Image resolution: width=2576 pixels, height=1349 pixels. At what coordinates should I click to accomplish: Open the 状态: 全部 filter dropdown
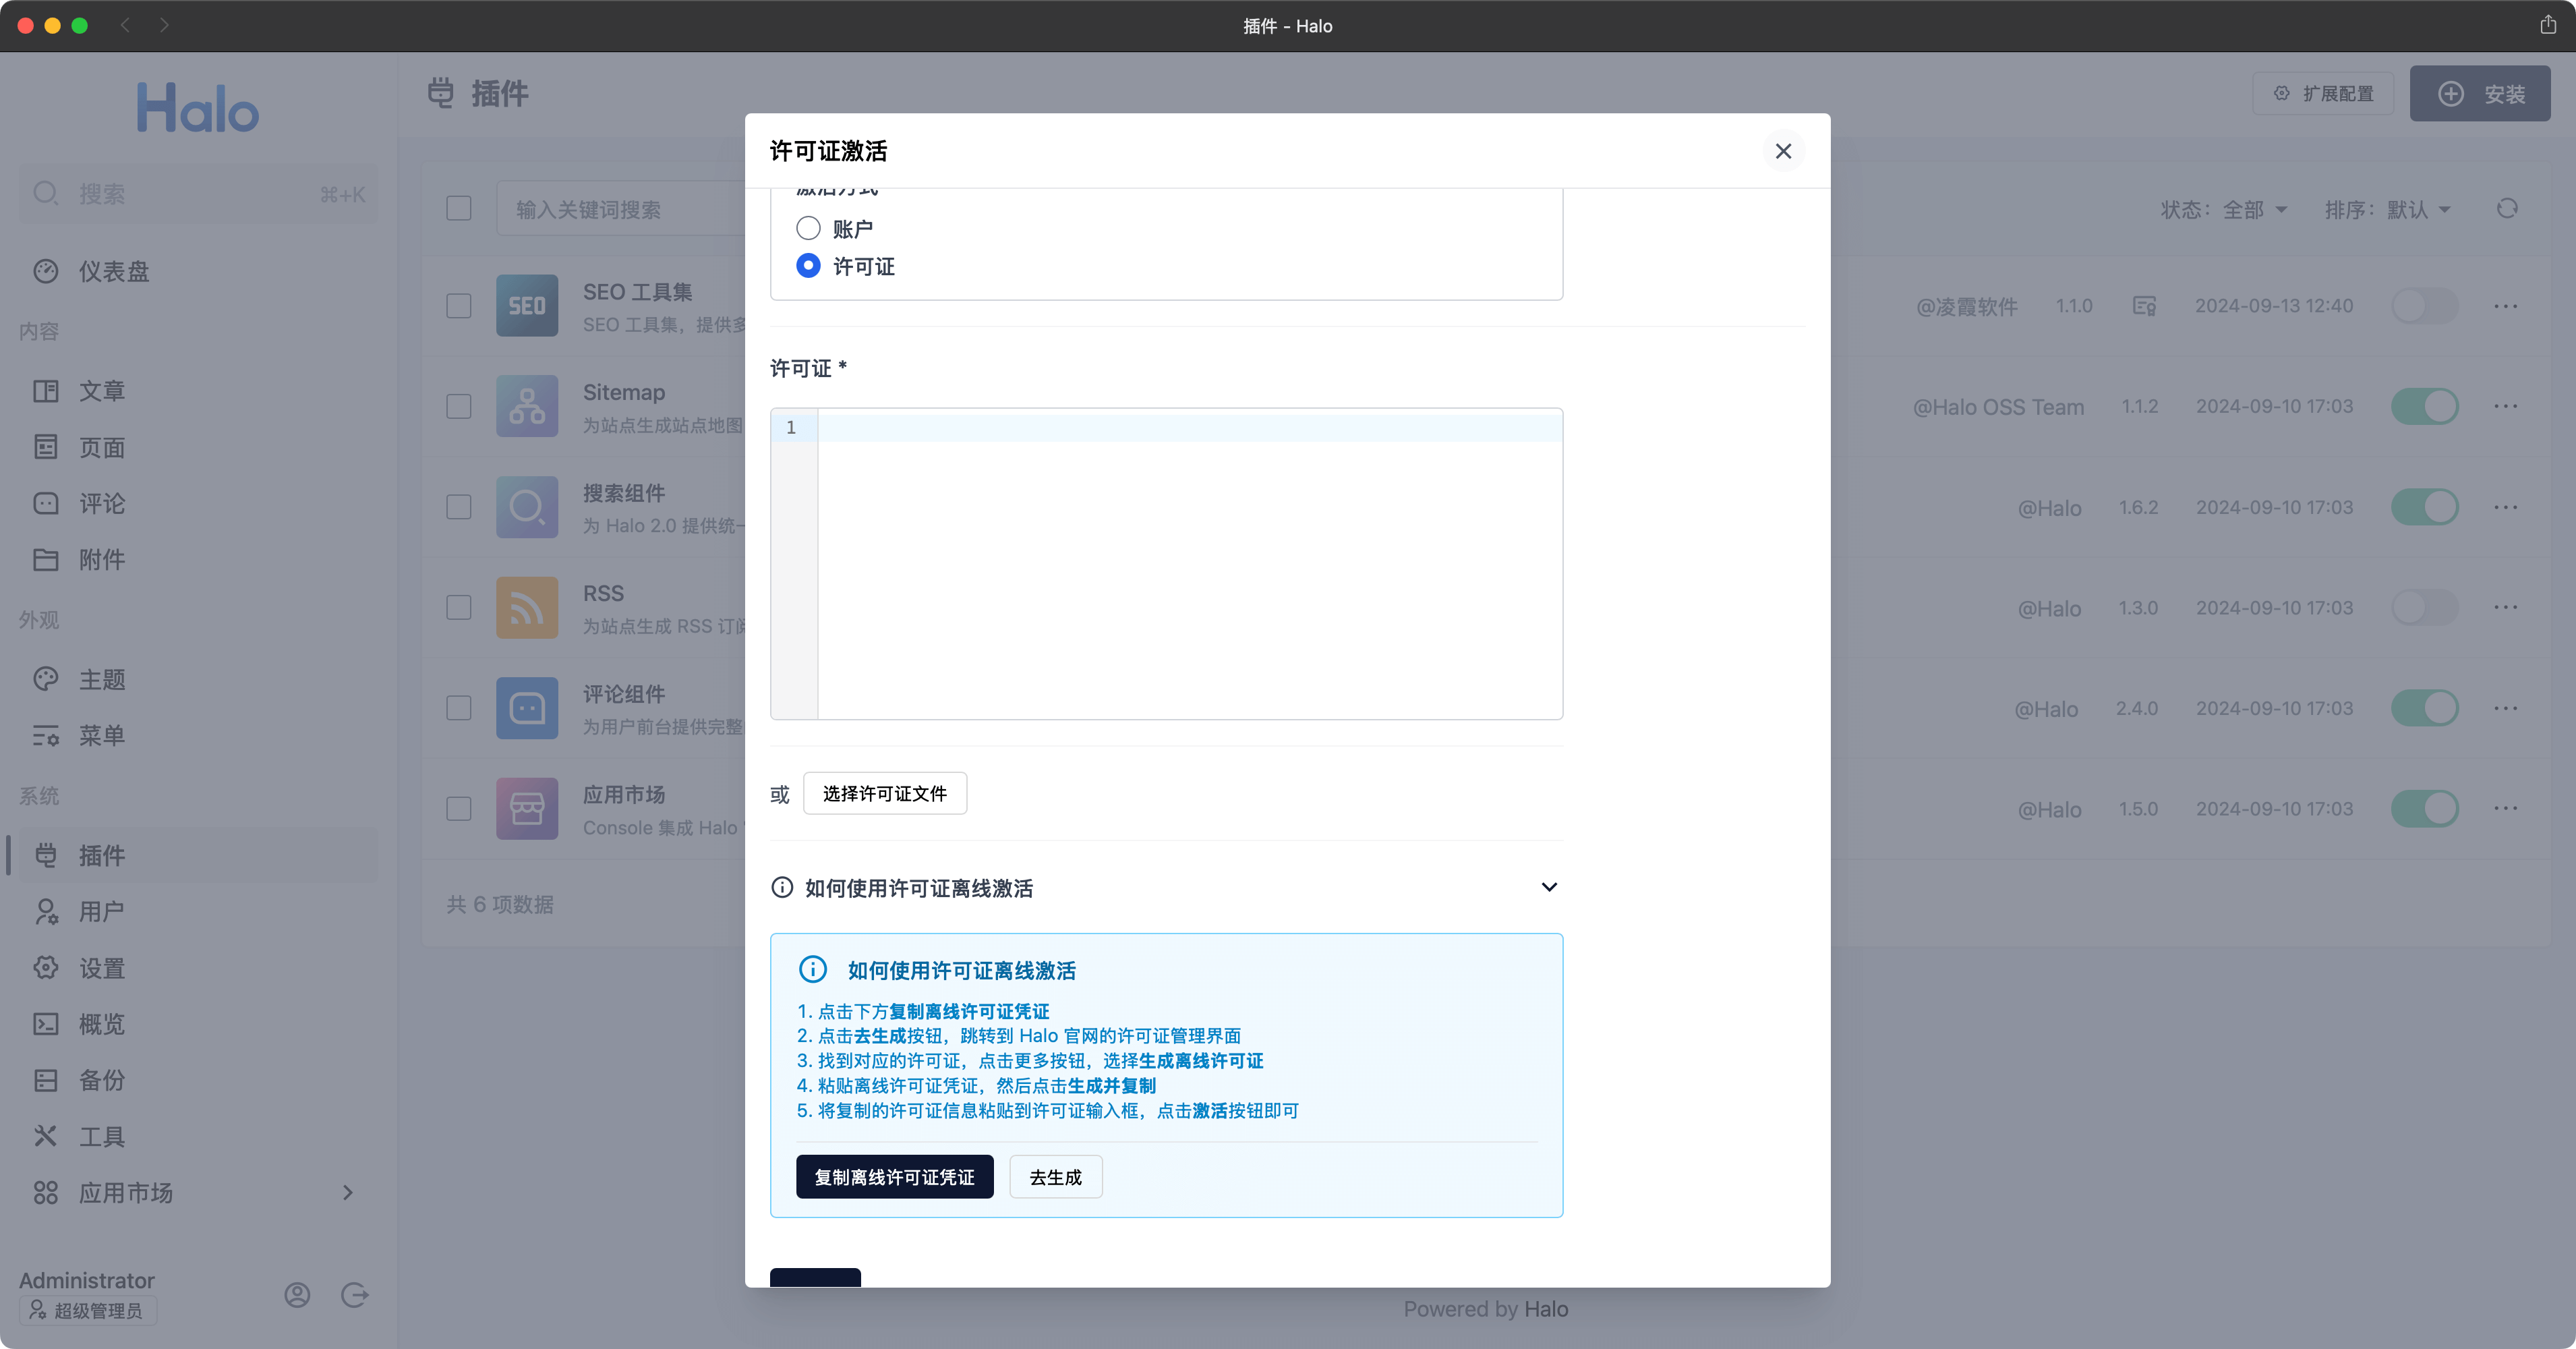(x=2224, y=210)
